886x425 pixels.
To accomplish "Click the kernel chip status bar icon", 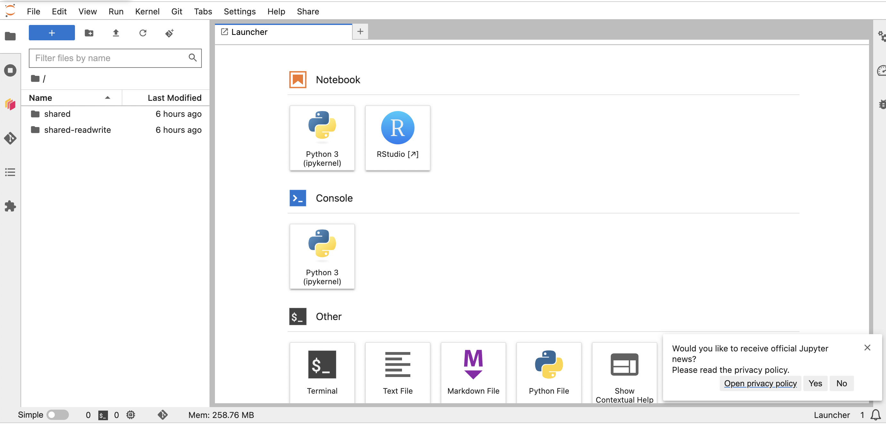I will pyautogui.click(x=131, y=415).
